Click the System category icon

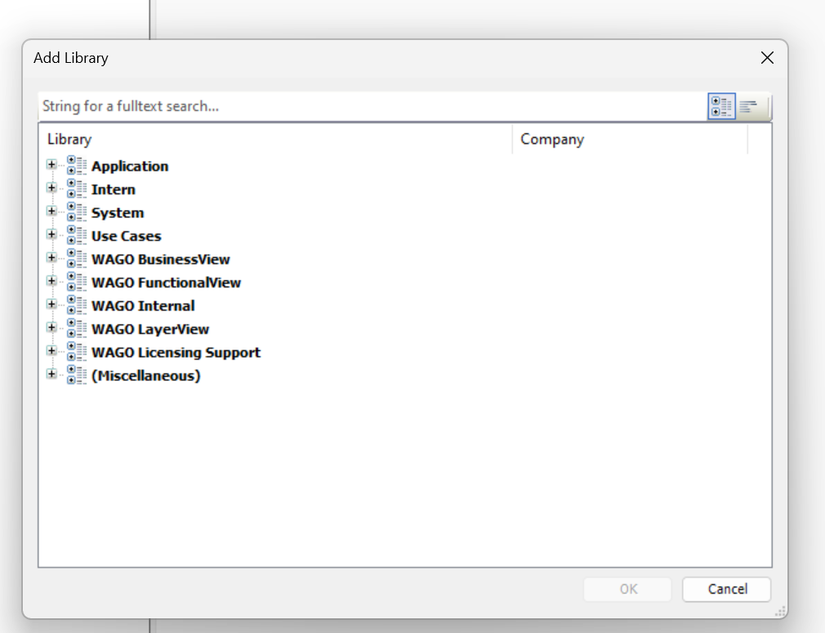pos(76,212)
